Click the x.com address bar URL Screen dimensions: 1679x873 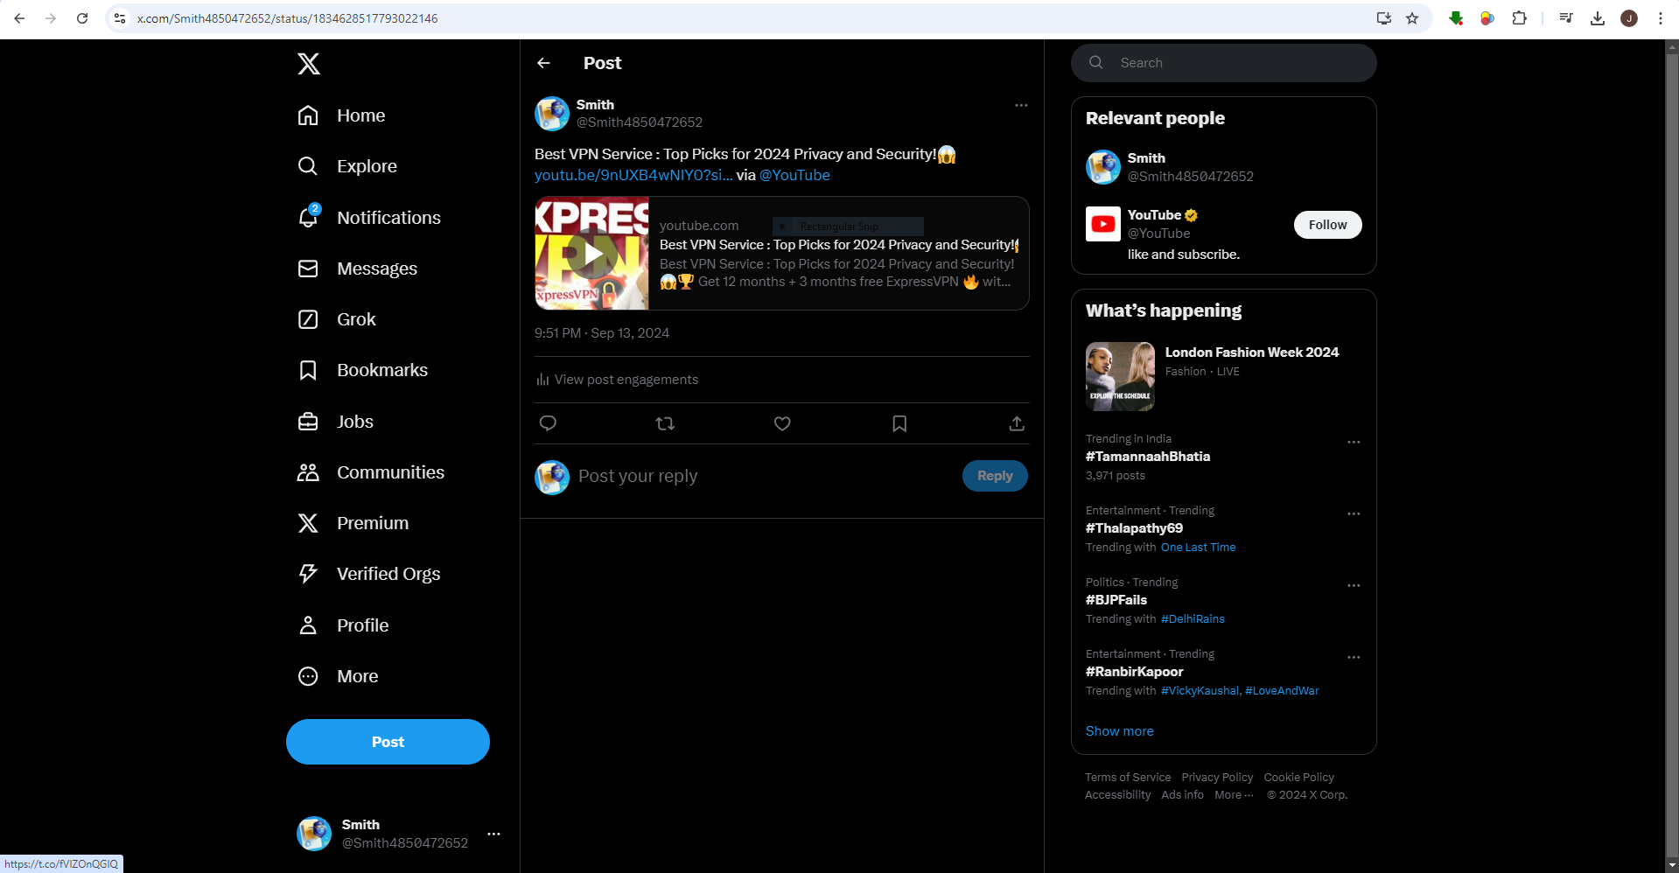coord(288,18)
